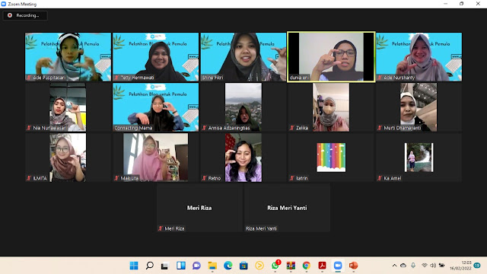Select Murti Dhamayanti's video tile

pyautogui.click(x=419, y=107)
